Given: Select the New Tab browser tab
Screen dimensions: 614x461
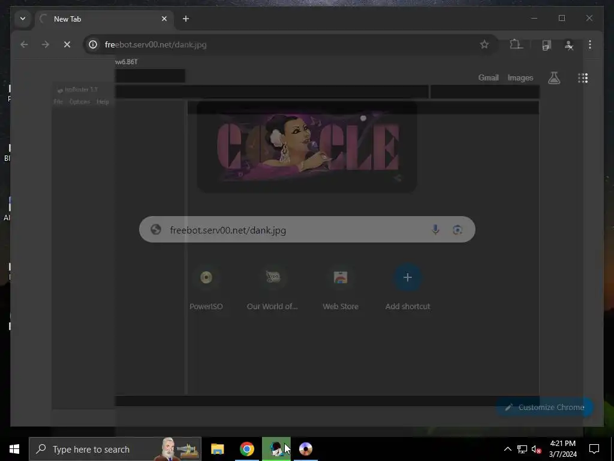Looking at the screenshot, I should [105, 19].
